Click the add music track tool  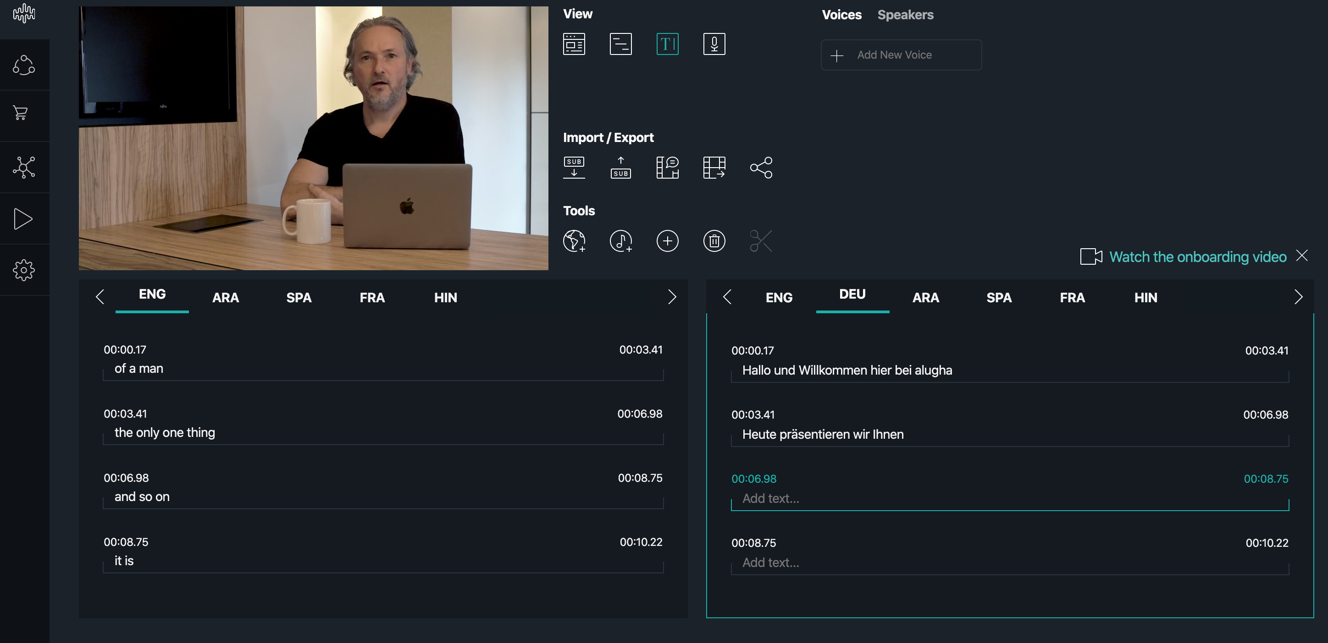pyautogui.click(x=621, y=241)
